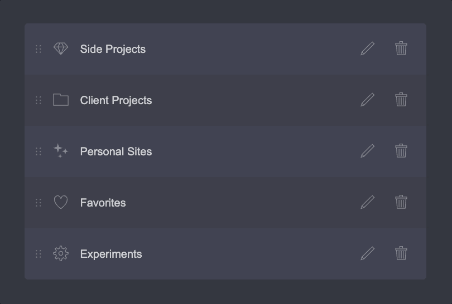Image resolution: width=452 pixels, height=304 pixels.
Task: Delete the Client Projects group
Action: pos(401,99)
